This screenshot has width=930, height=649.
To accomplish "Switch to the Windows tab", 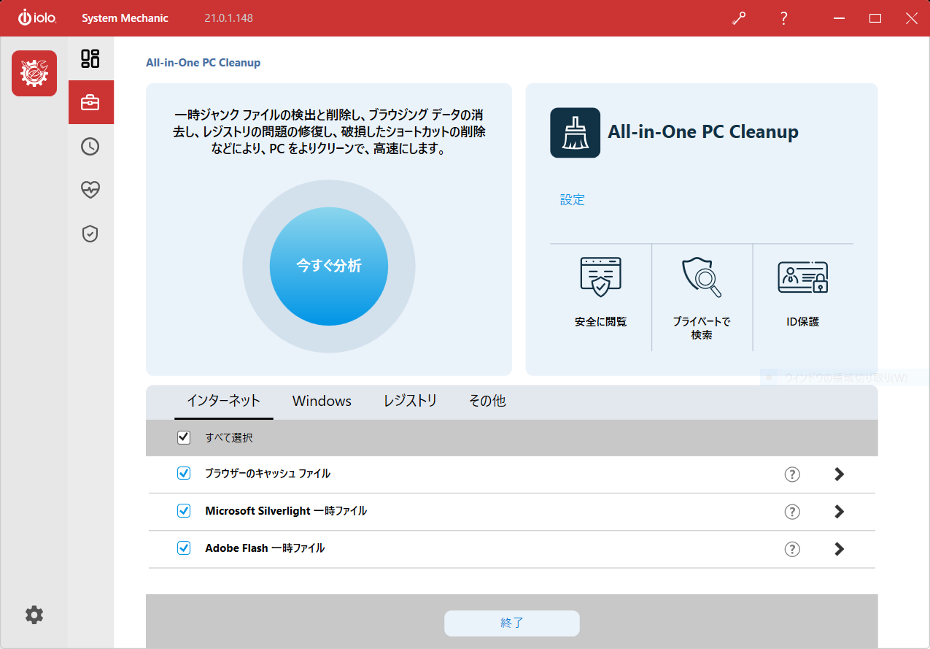I will click(322, 401).
